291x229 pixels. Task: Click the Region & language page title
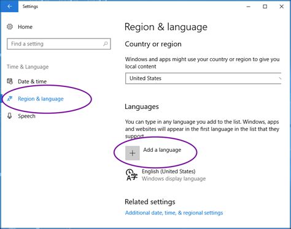166,27
